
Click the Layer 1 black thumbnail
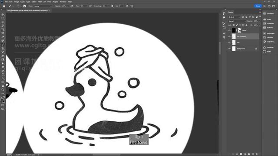pyautogui.click(x=234, y=30)
